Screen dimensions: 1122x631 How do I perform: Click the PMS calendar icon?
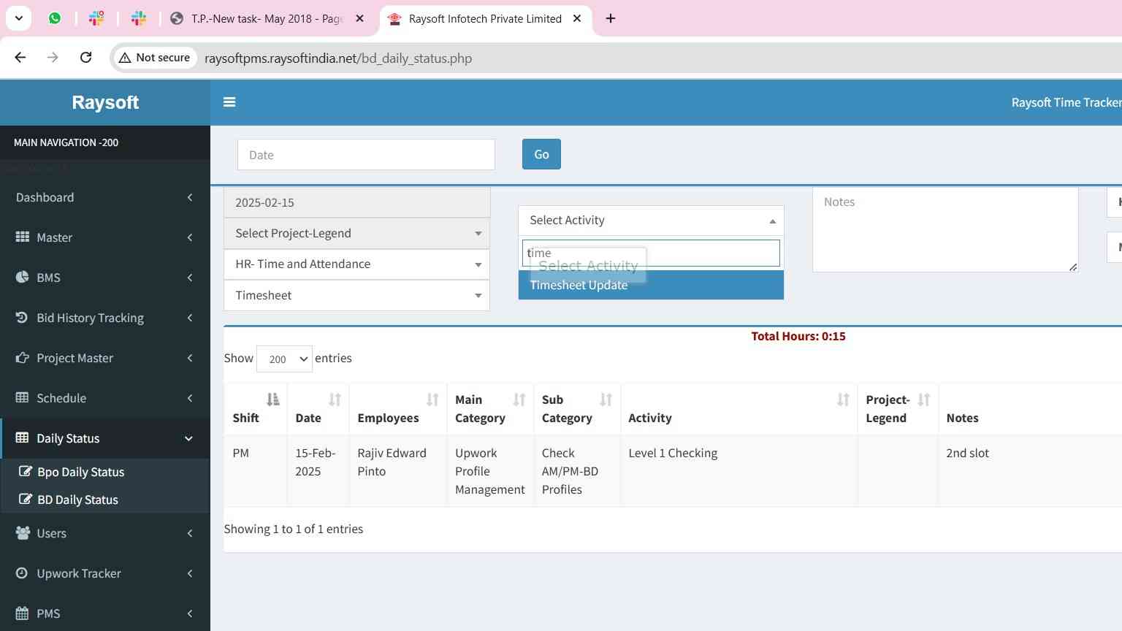point(23,613)
